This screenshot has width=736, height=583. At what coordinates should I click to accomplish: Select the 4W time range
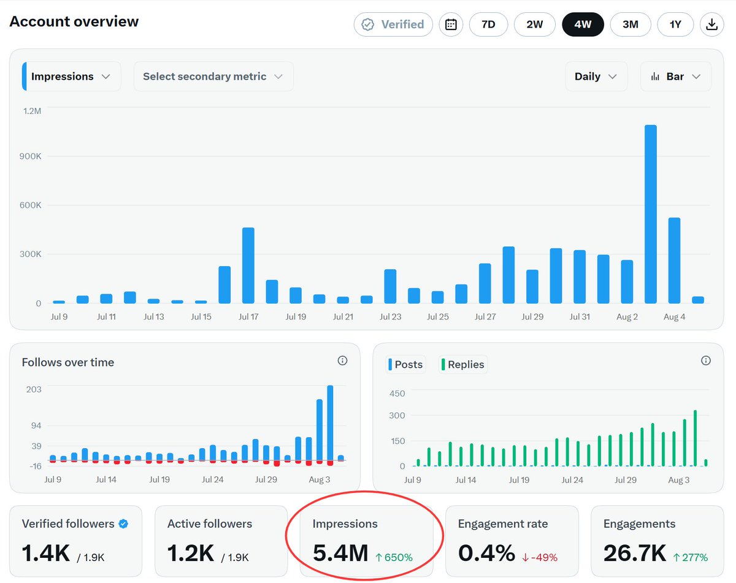click(x=583, y=25)
